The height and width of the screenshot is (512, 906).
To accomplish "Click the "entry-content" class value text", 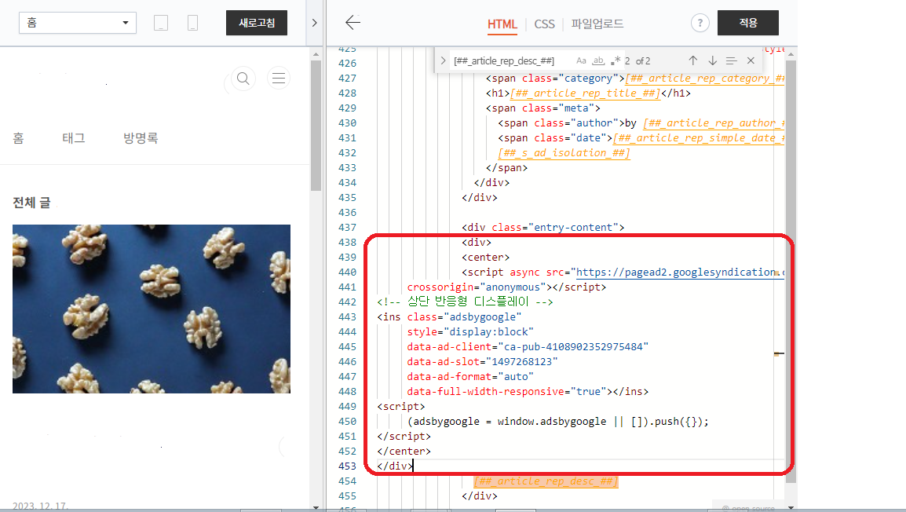I will (x=574, y=228).
